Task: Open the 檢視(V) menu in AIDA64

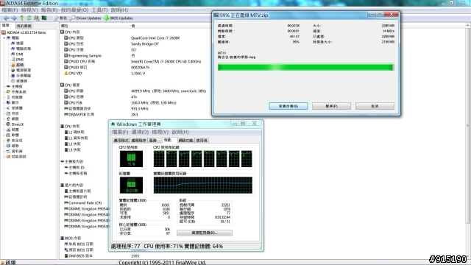Action: click(29, 10)
